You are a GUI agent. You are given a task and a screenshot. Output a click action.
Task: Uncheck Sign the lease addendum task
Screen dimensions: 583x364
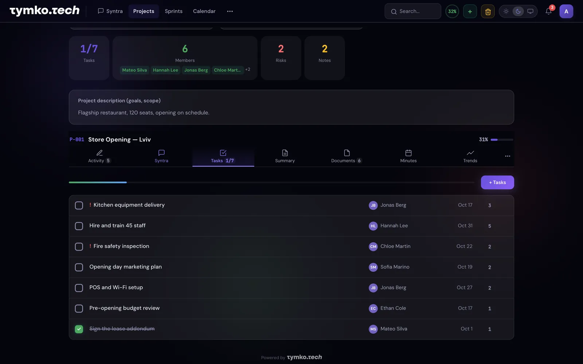tap(79, 329)
